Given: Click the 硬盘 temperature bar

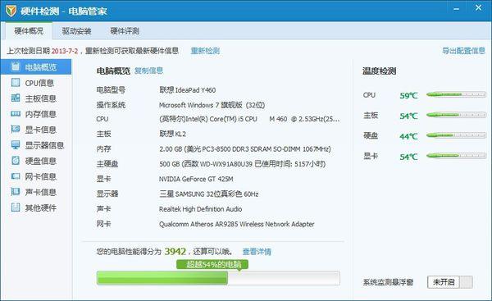Looking at the screenshot, I should tap(456, 135).
